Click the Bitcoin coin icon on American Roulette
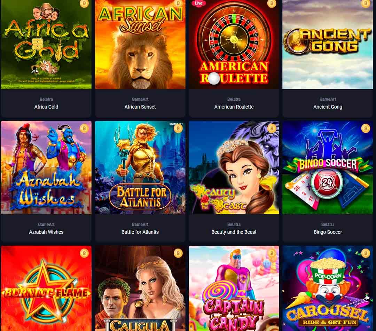376x331 pixels. pos(272,3)
